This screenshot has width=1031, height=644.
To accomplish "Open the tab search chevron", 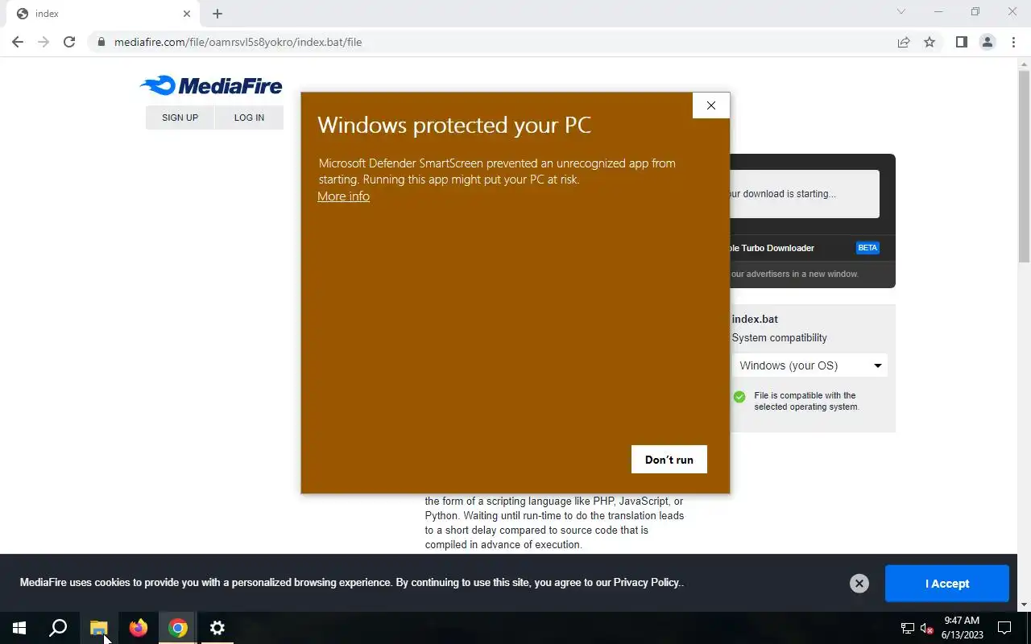I will [901, 12].
